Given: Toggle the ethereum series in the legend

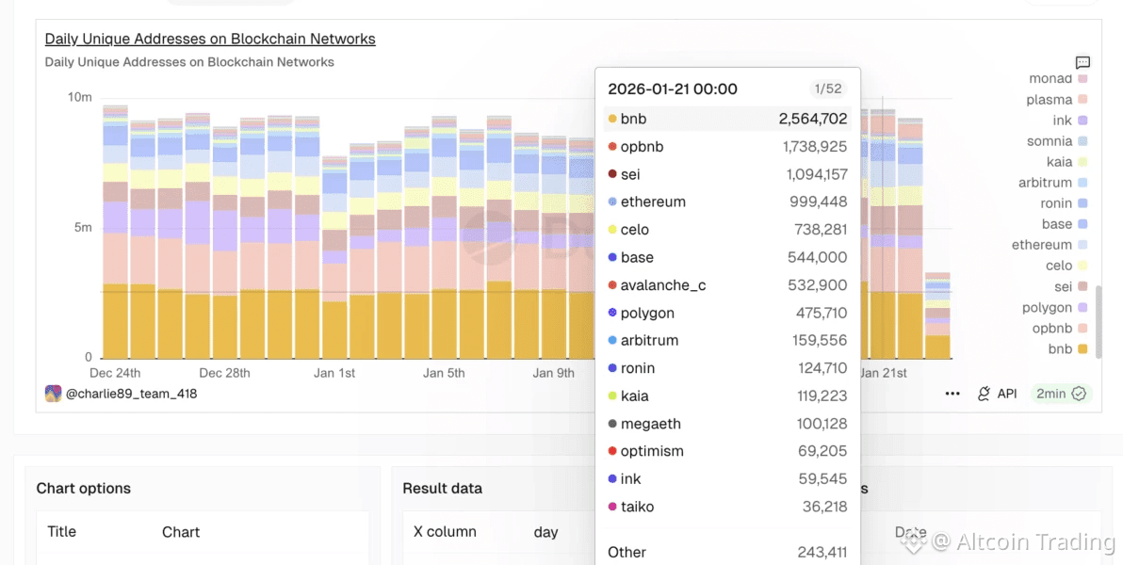Looking at the screenshot, I should (x=1042, y=245).
